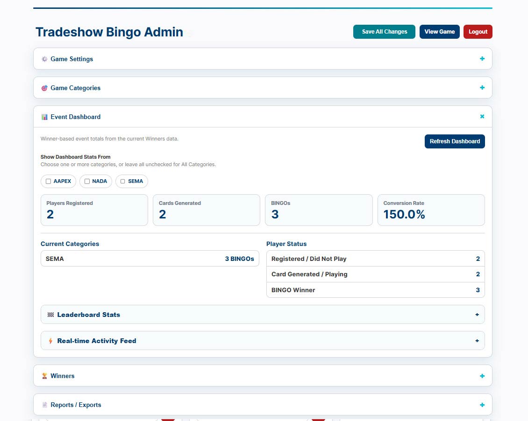Click the Game Categories section title
Screen dimensions: 528x421
click(x=75, y=88)
